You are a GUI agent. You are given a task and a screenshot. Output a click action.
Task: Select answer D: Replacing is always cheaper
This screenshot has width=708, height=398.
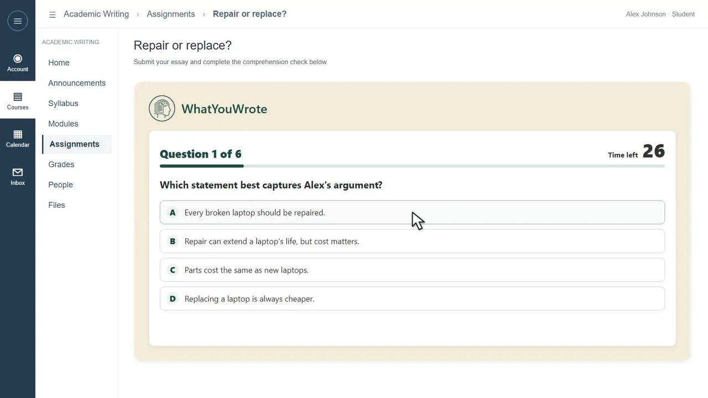pos(412,298)
